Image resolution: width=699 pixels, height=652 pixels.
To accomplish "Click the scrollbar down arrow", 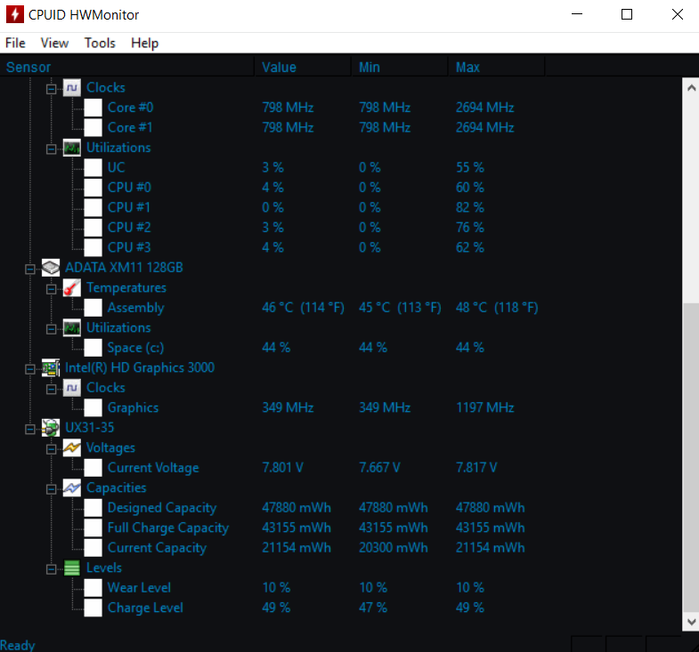I will tap(691, 621).
